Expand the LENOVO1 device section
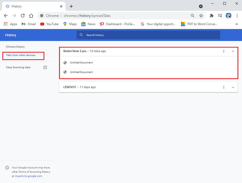The width and height of the screenshot is (242, 183). [233, 87]
